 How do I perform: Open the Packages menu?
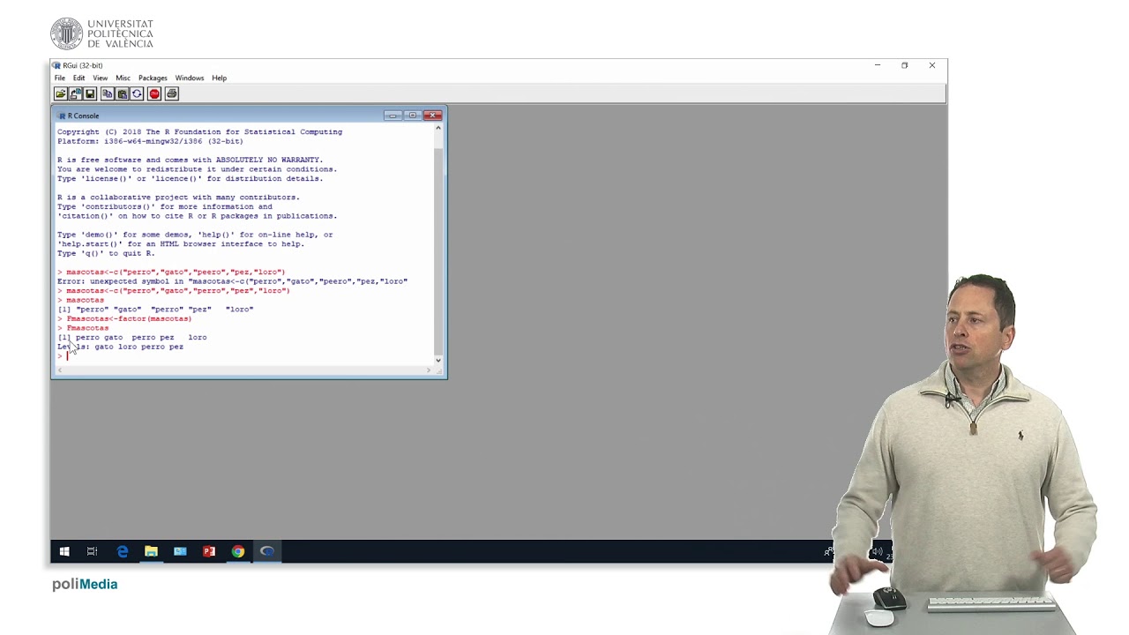tap(153, 78)
